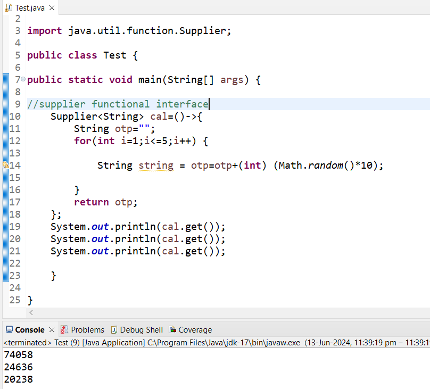Click the Problems view icon
The width and height of the screenshot is (430, 389).
64,329
